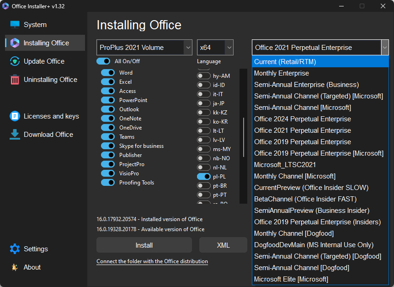Viewport: 394px width, 287px height.
Task: Click the XML button
Action: tap(223, 245)
